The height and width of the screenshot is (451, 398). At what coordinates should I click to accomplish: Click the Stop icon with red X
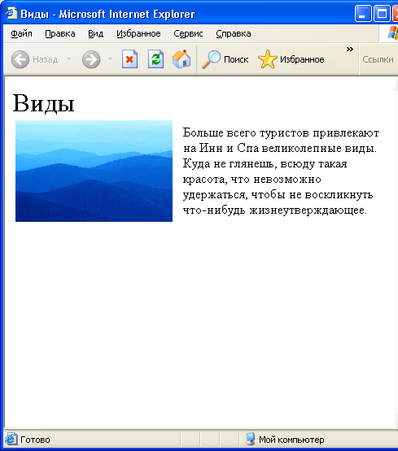coord(129,59)
